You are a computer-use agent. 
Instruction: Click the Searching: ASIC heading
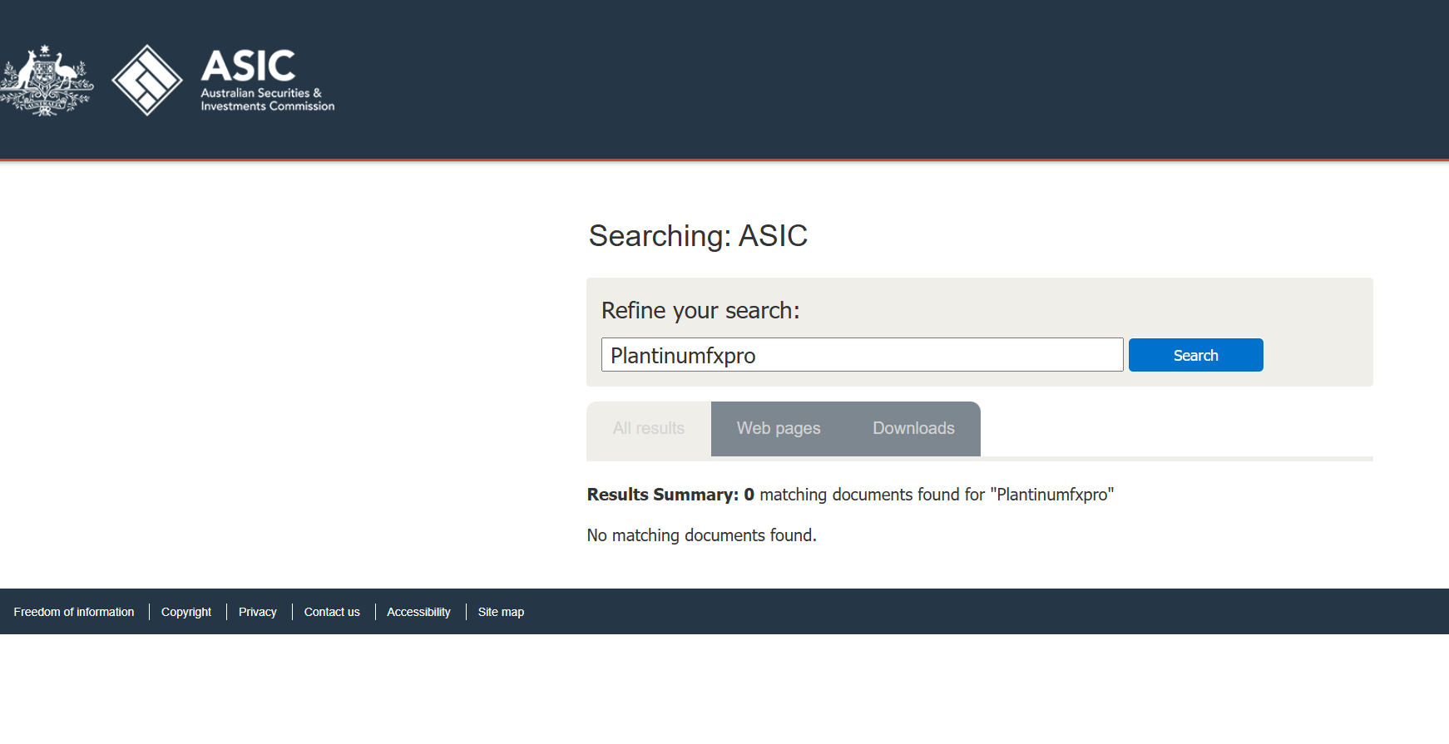(698, 236)
